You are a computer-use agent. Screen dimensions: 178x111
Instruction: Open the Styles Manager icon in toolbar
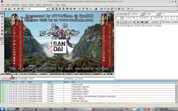[x=80, y=9]
